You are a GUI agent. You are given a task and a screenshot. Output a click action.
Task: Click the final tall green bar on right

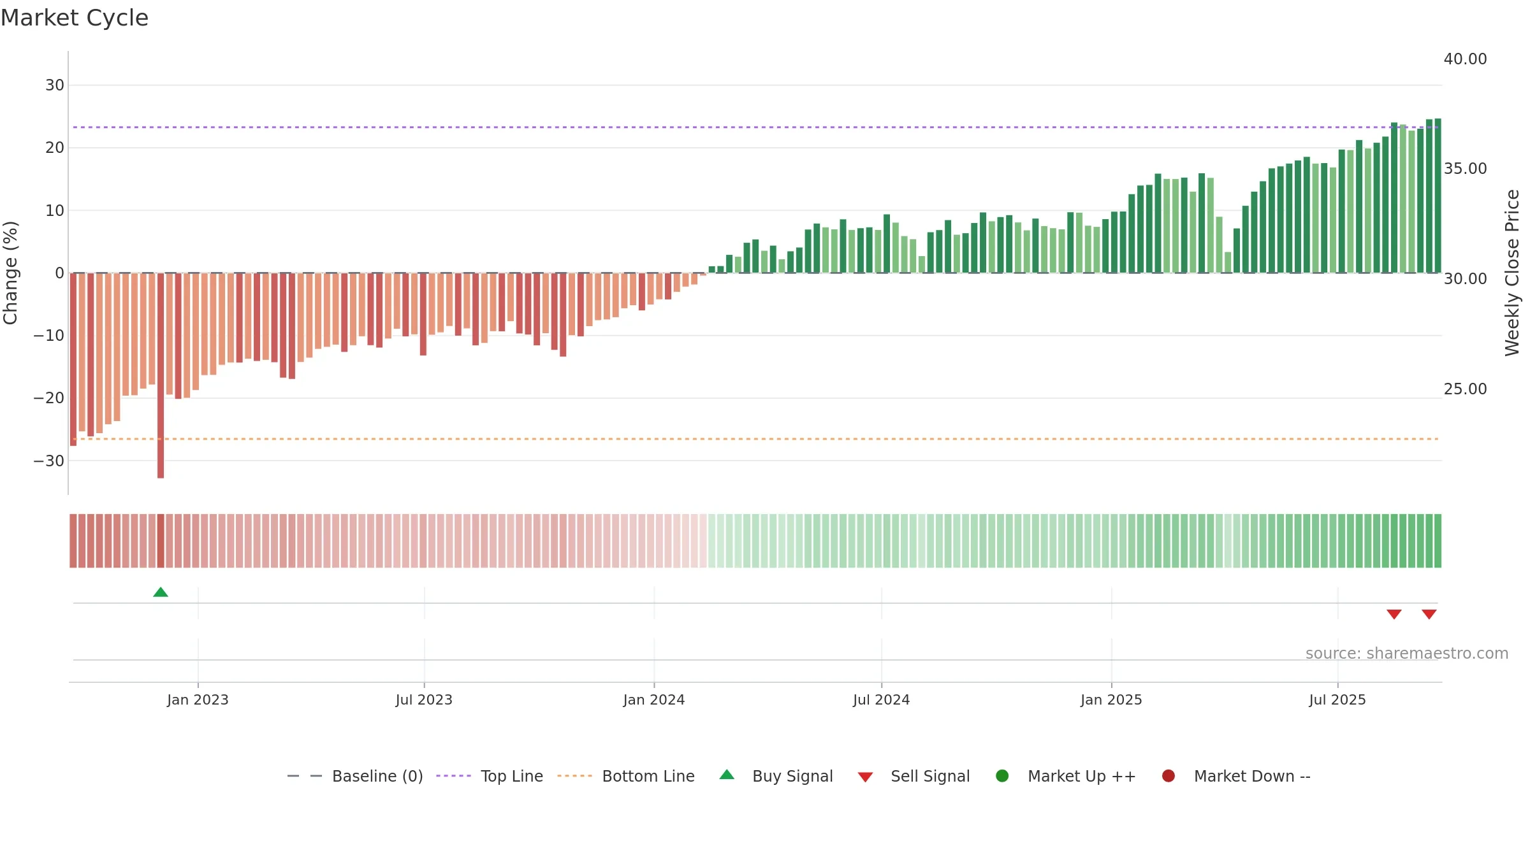coord(1438,196)
